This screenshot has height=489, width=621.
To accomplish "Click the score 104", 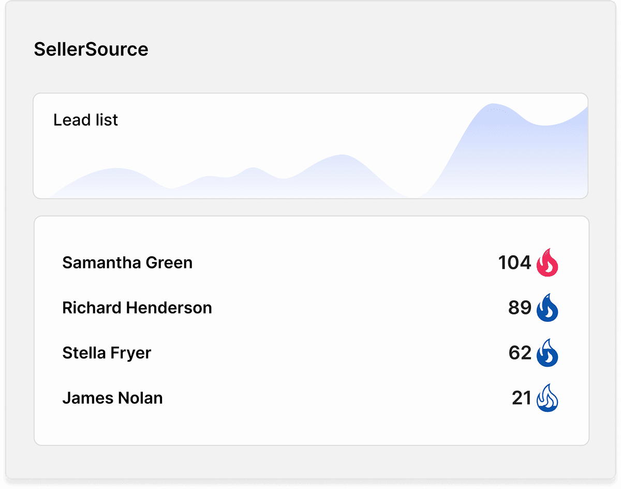I will click(514, 263).
